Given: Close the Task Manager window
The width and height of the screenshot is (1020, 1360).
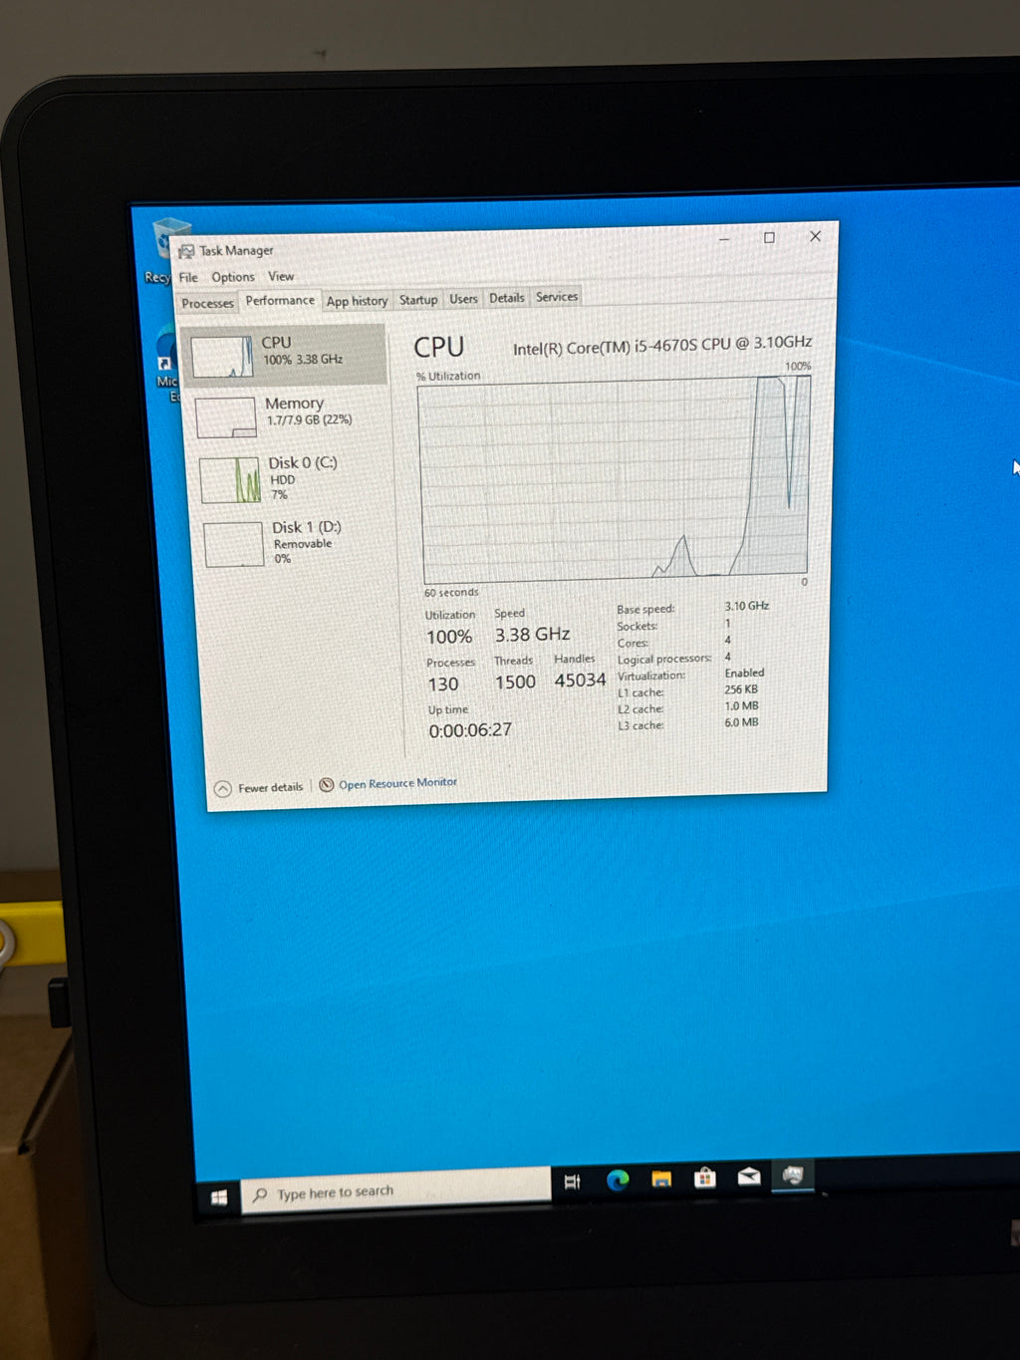Looking at the screenshot, I should pyautogui.click(x=815, y=236).
